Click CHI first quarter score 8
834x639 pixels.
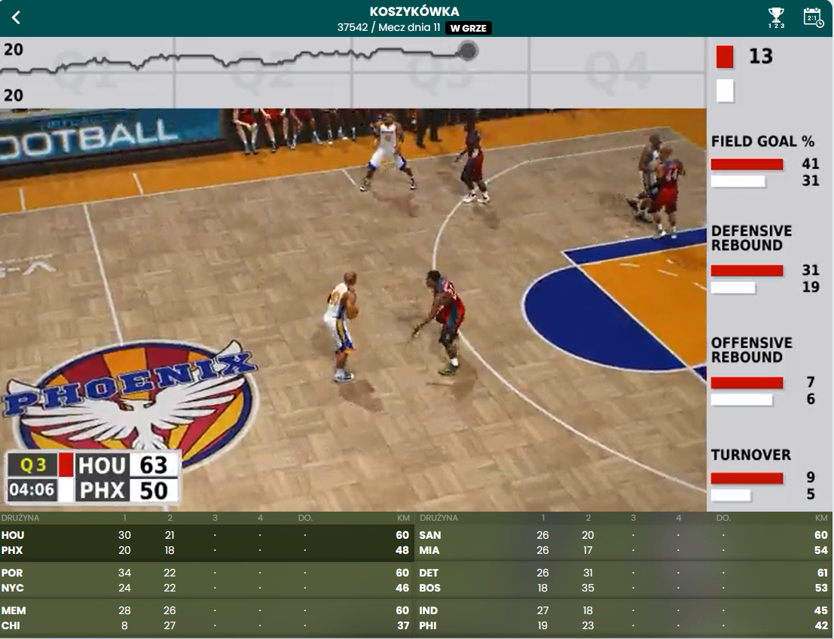(x=124, y=625)
